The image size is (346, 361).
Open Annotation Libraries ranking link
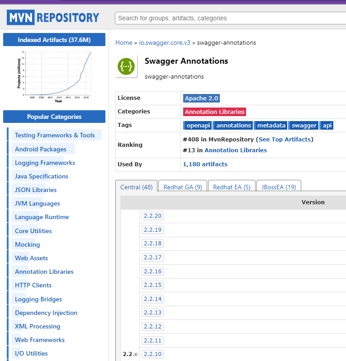coord(236,150)
